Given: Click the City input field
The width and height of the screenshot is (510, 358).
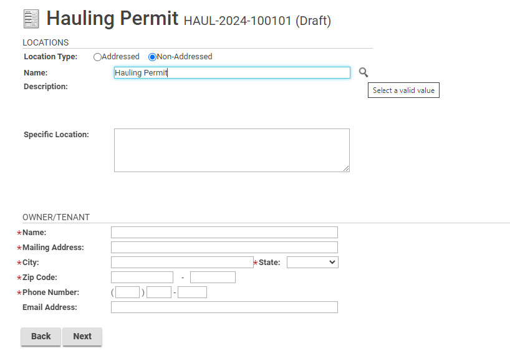Looking at the screenshot, I should (x=182, y=263).
